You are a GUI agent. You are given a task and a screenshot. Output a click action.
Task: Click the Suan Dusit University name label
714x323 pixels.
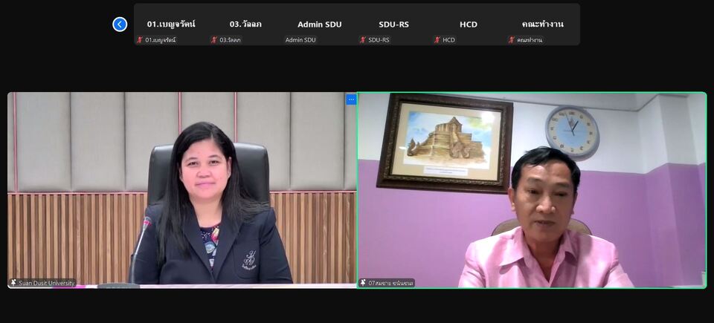[x=46, y=283]
